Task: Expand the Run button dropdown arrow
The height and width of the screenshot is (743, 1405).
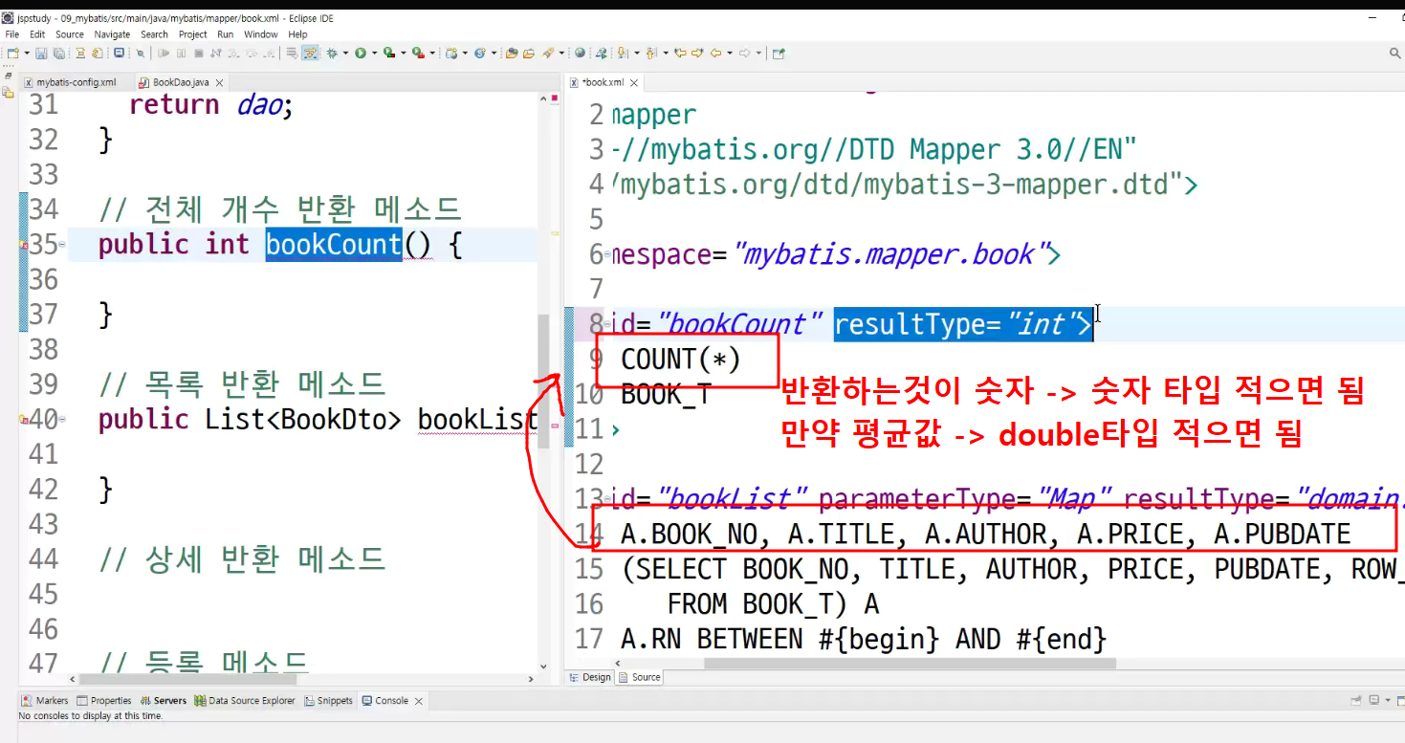Action: [374, 53]
